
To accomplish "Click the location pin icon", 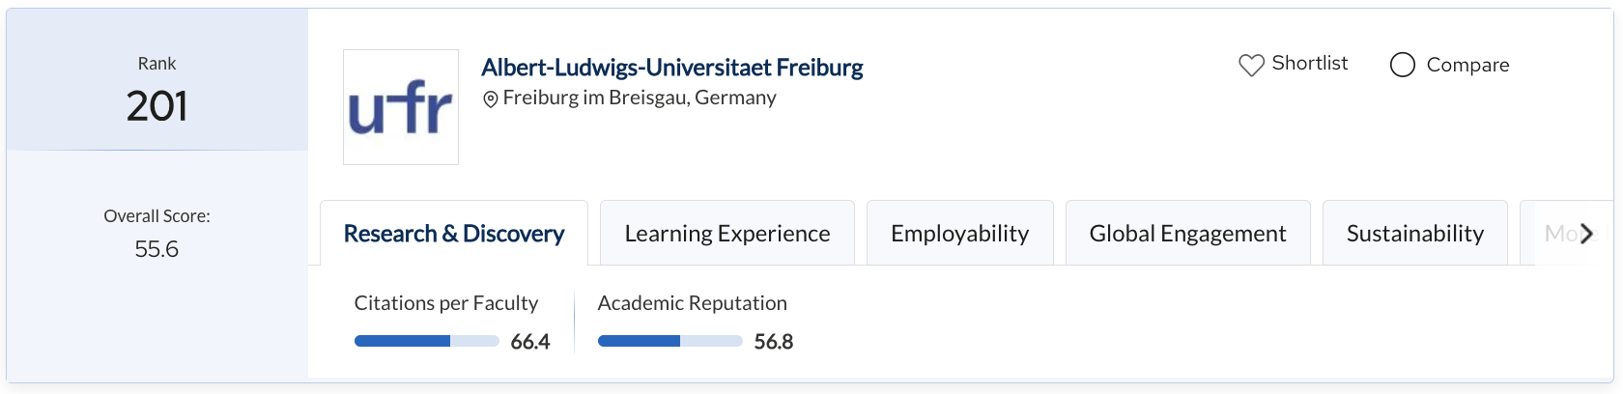I will [x=491, y=98].
